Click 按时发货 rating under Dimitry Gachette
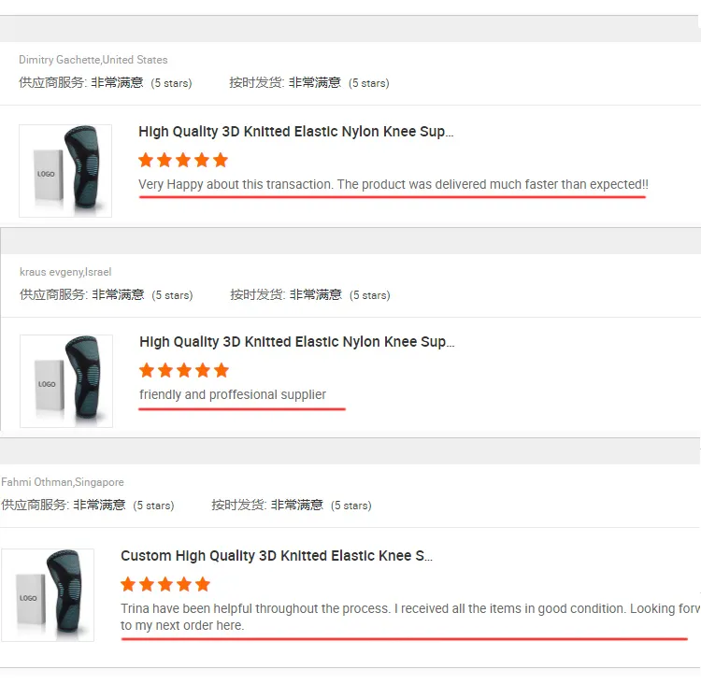The height and width of the screenshot is (684, 701). tap(308, 82)
